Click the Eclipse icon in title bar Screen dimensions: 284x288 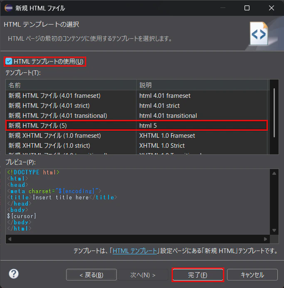8,8
